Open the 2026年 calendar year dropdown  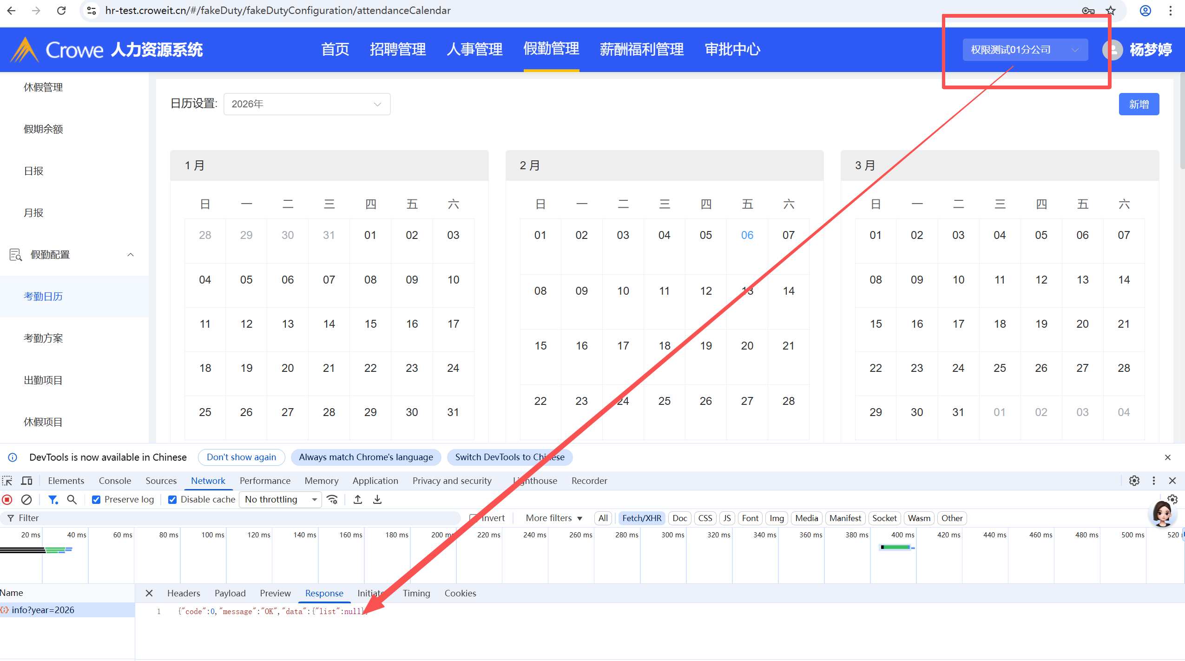(307, 104)
